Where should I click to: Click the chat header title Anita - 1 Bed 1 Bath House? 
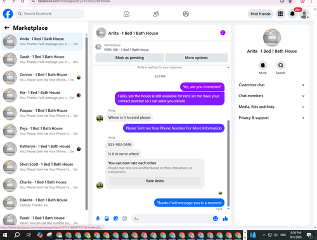tap(133, 33)
